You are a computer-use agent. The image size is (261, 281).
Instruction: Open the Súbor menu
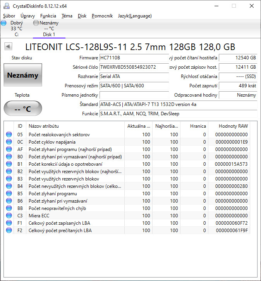pyautogui.click(x=9, y=16)
